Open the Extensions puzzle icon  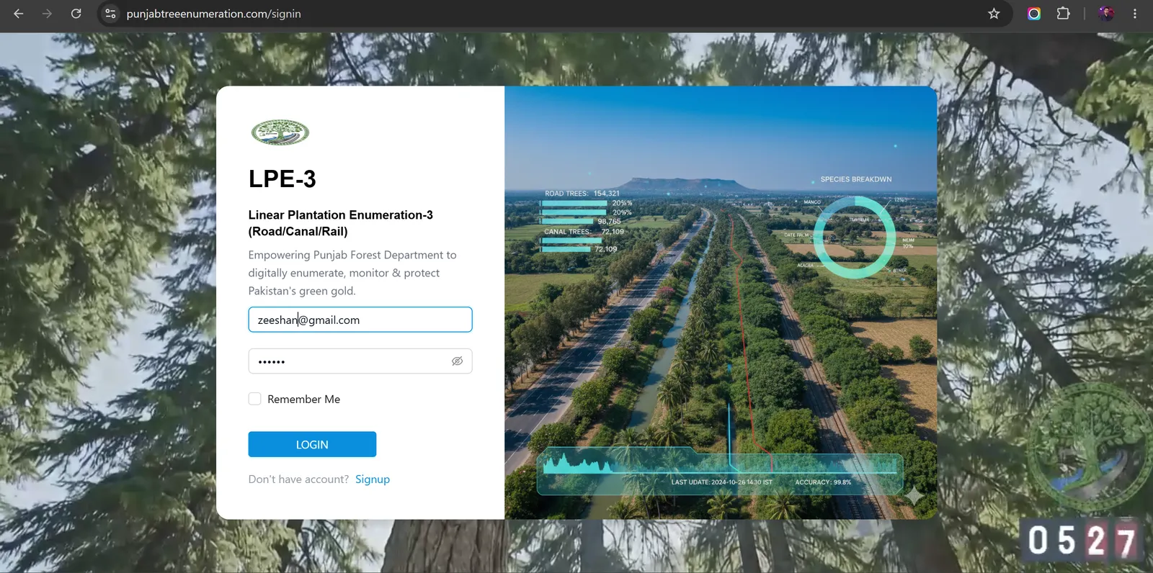[x=1063, y=14]
